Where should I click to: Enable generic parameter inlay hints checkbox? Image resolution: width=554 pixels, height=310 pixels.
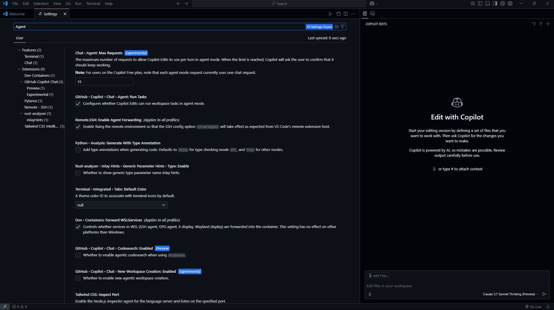point(78,173)
